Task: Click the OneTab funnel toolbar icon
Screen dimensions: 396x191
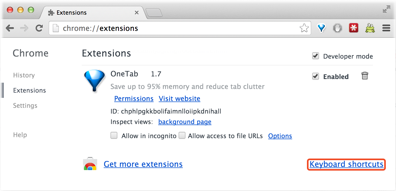Action: (322, 28)
